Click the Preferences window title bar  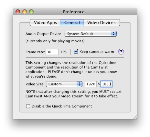coord(75,12)
